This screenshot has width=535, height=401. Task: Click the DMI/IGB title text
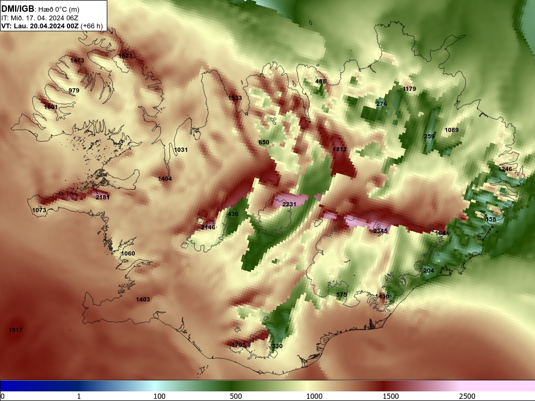18,9
